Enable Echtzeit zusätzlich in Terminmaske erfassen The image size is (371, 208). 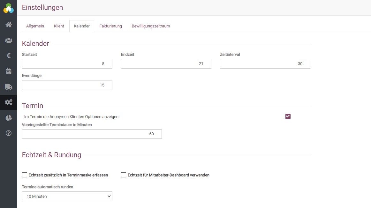coord(25,175)
